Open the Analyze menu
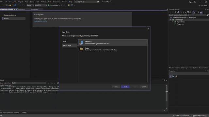209x117 pixels. pos(43,2)
